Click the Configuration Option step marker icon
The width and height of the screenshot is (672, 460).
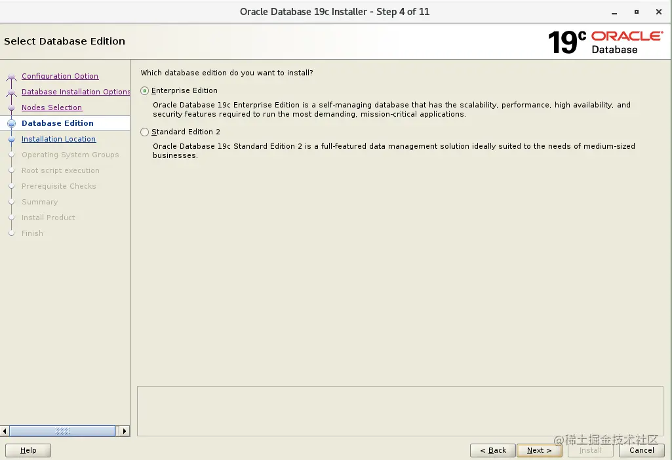pos(12,77)
